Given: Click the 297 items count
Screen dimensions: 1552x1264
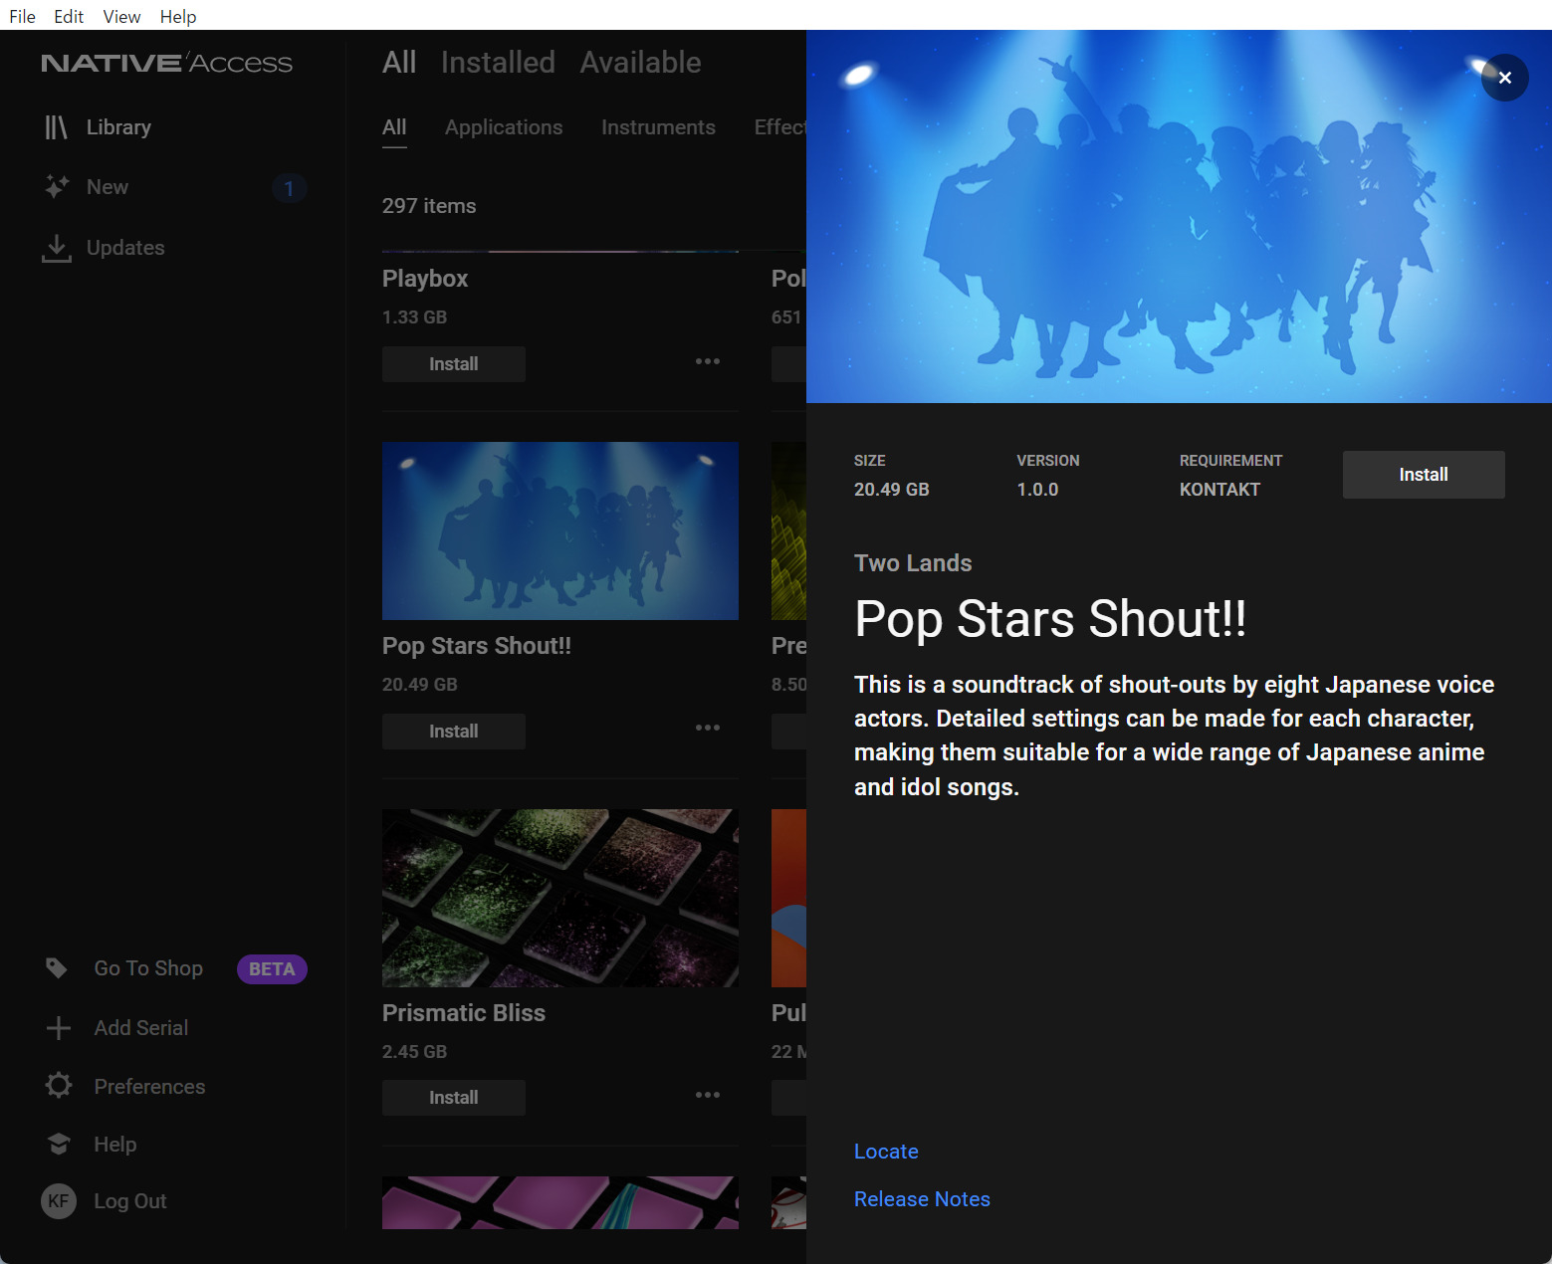Looking at the screenshot, I should (429, 206).
